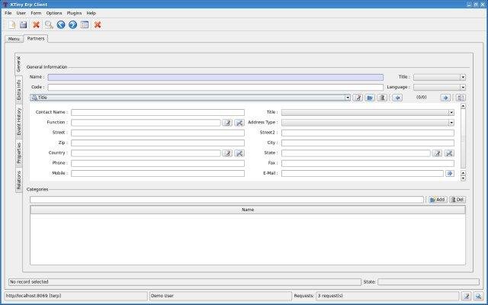Image resolution: width=488 pixels, height=305 pixels.
Task: Go to next record with blue right arrow
Action: coord(73,25)
